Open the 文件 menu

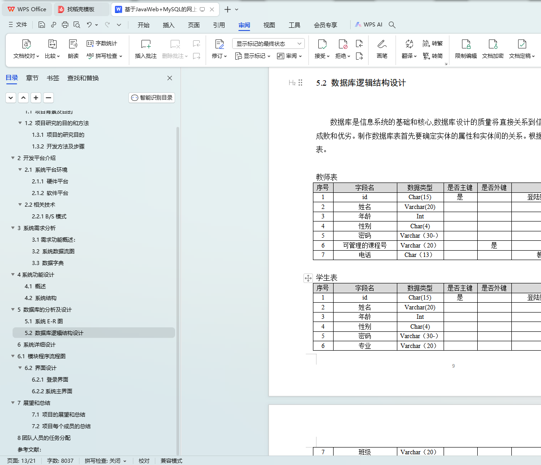[x=18, y=25]
